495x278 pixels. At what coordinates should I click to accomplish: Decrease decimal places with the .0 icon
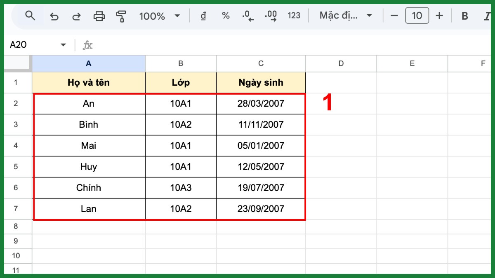(247, 15)
